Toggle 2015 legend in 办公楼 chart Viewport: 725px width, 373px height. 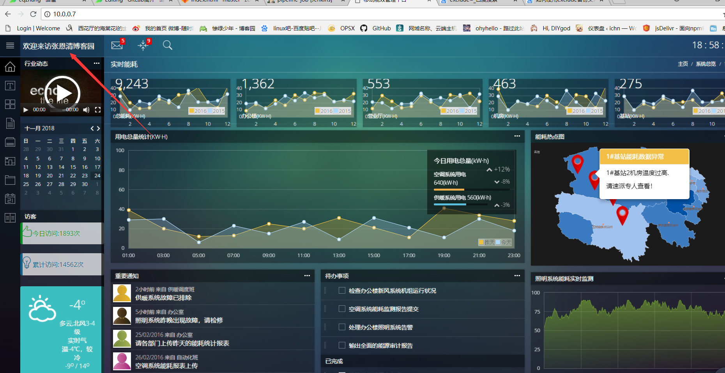342,111
